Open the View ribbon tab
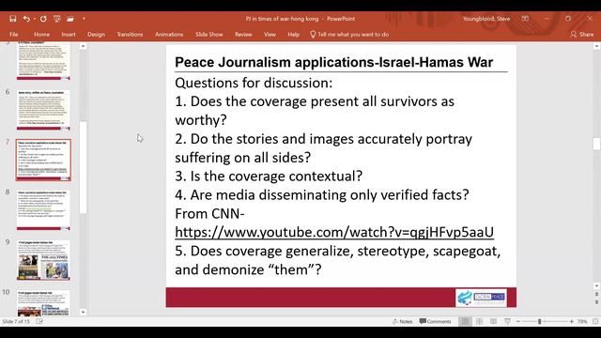The width and height of the screenshot is (601, 338). click(x=270, y=34)
